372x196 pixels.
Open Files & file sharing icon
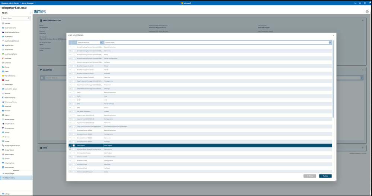point(3,76)
